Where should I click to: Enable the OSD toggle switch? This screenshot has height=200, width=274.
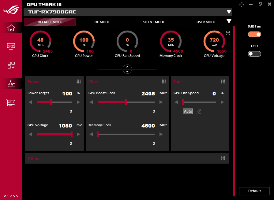click(254, 54)
